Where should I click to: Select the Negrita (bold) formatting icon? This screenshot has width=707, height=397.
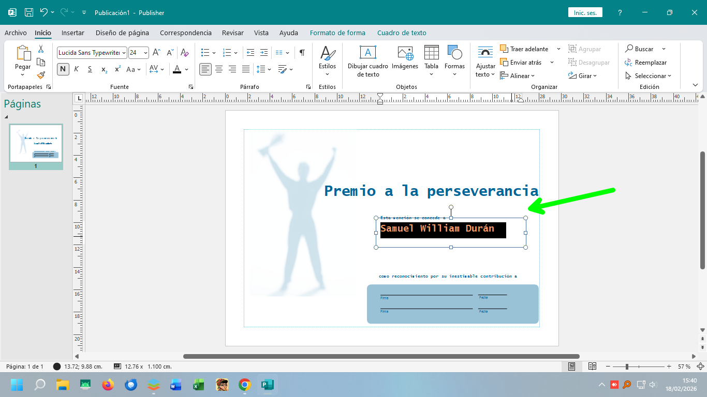coord(62,69)
